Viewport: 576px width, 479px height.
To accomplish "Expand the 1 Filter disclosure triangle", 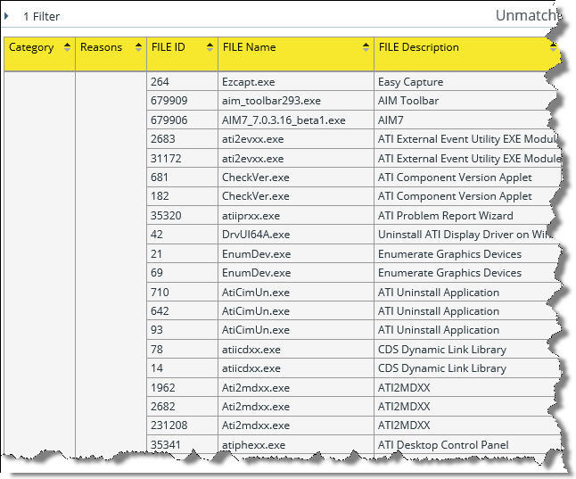I will click(x=6, y=16).
